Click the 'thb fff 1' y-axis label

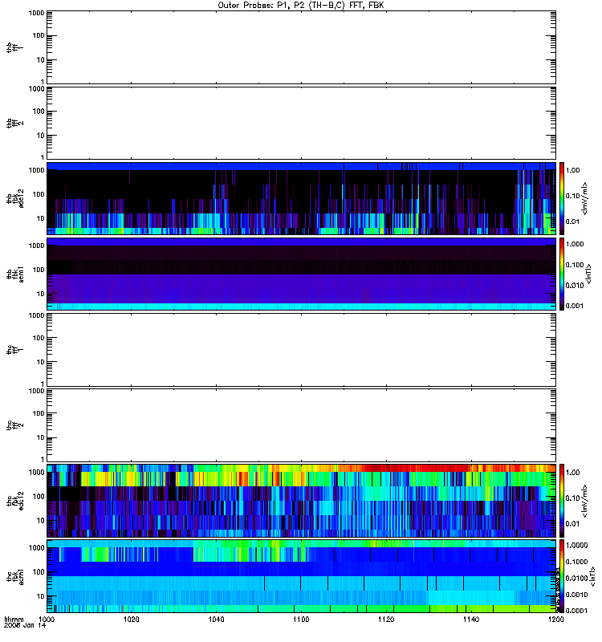pyautogui.click(x=14, y=47)
